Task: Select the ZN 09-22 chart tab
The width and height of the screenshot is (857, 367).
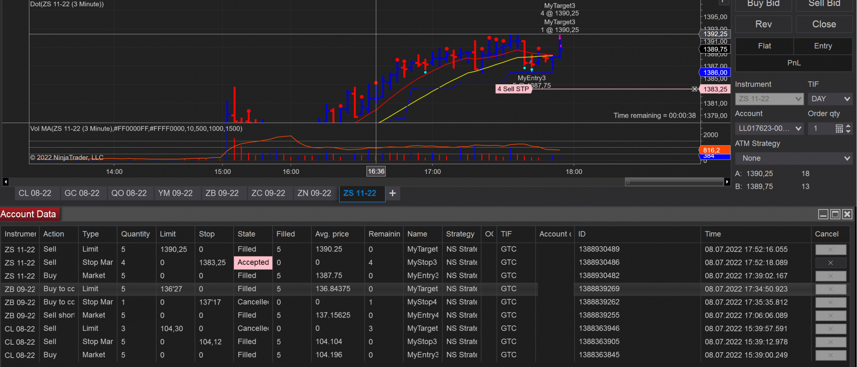Action: point(314,193)
